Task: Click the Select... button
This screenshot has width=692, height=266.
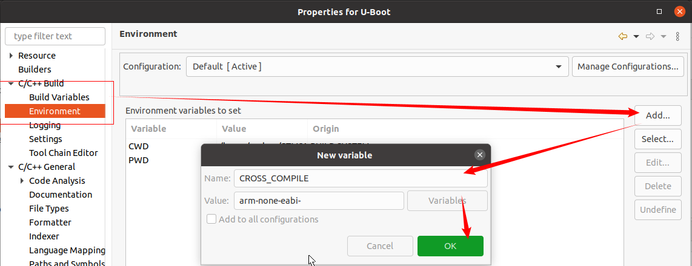Action: [657, 139]
